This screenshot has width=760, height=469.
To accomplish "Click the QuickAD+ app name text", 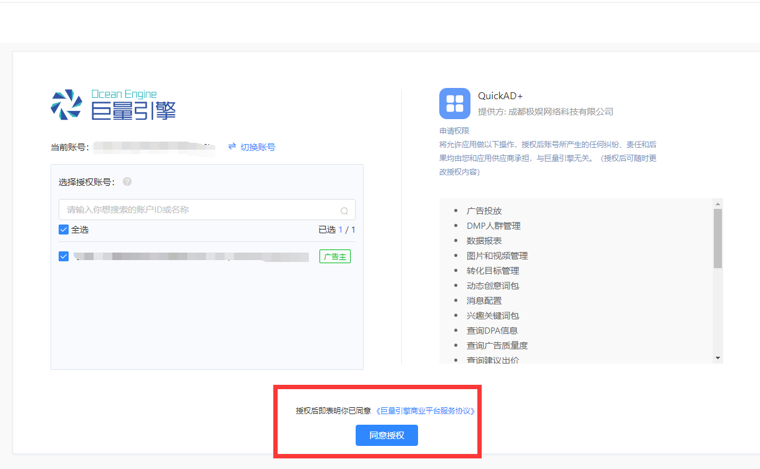I will (500, 95).
